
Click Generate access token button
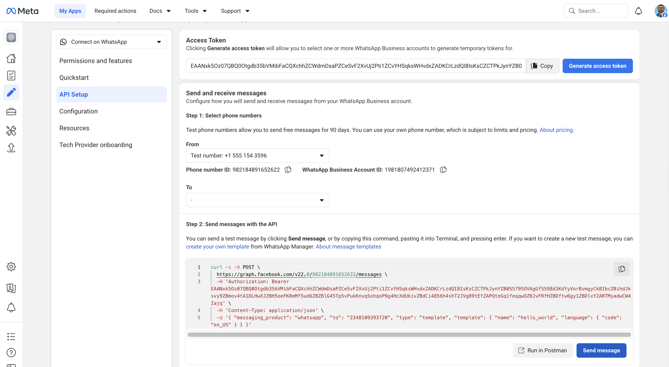pos(597,66)
